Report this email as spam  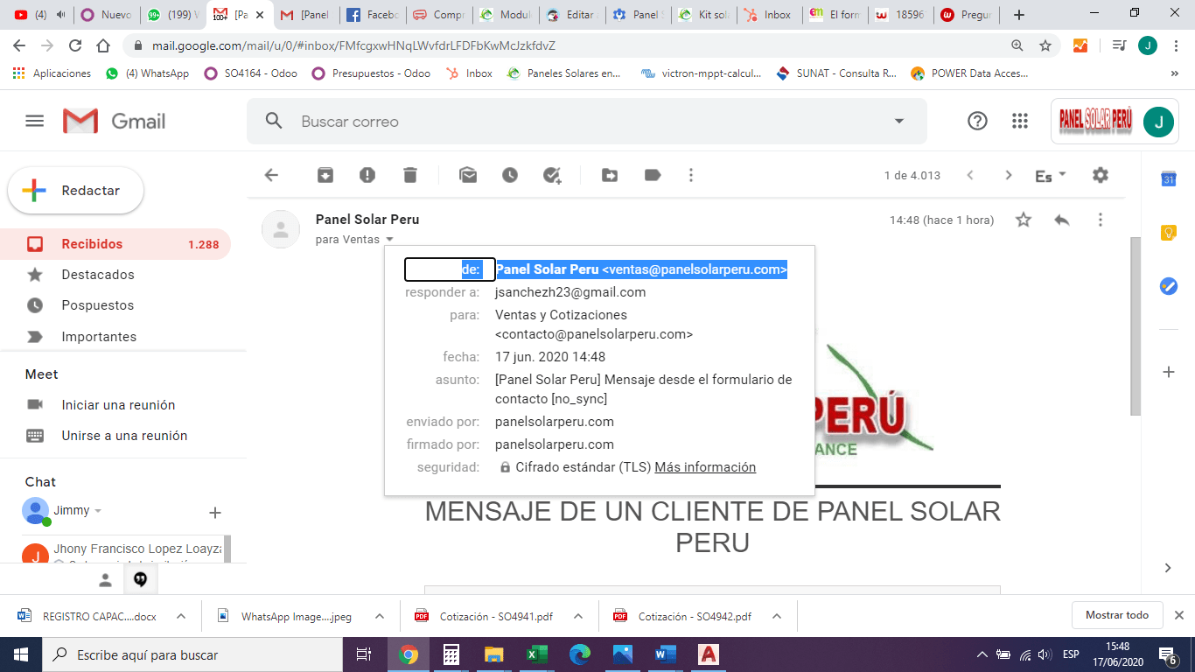(x=367, y=175)
